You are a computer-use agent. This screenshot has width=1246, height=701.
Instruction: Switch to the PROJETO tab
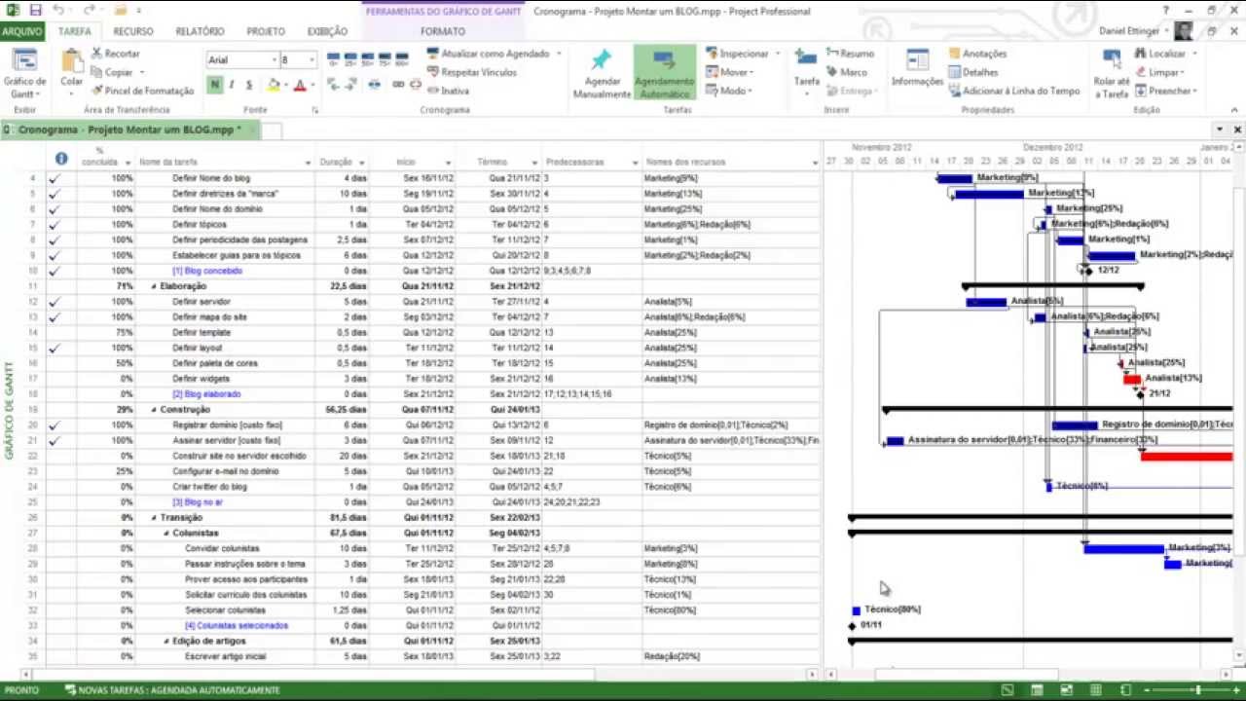(266, 31)
